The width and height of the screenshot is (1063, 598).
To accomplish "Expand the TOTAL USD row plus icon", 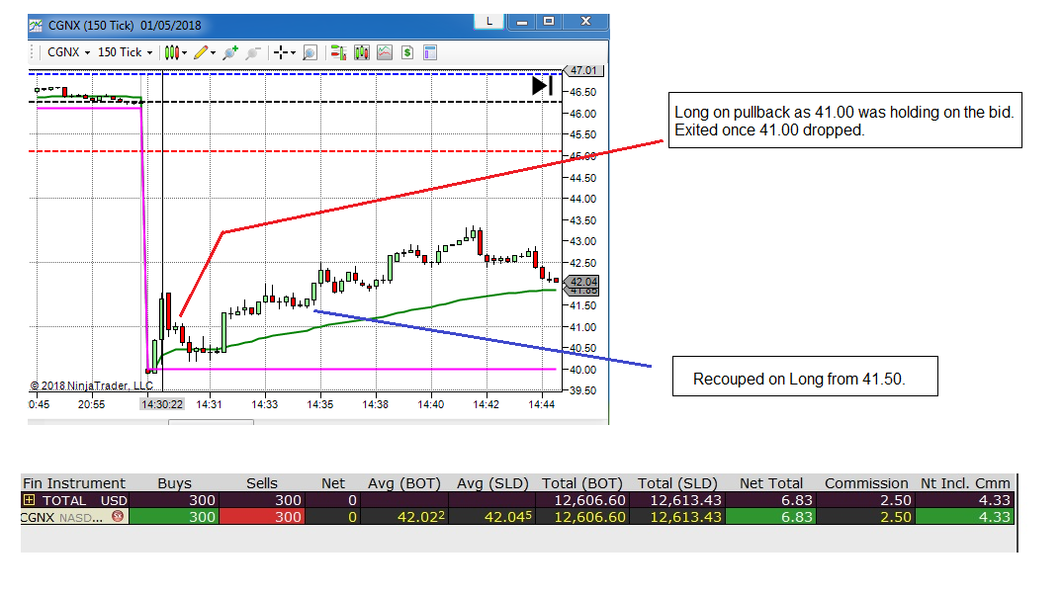I will [29, 500].
